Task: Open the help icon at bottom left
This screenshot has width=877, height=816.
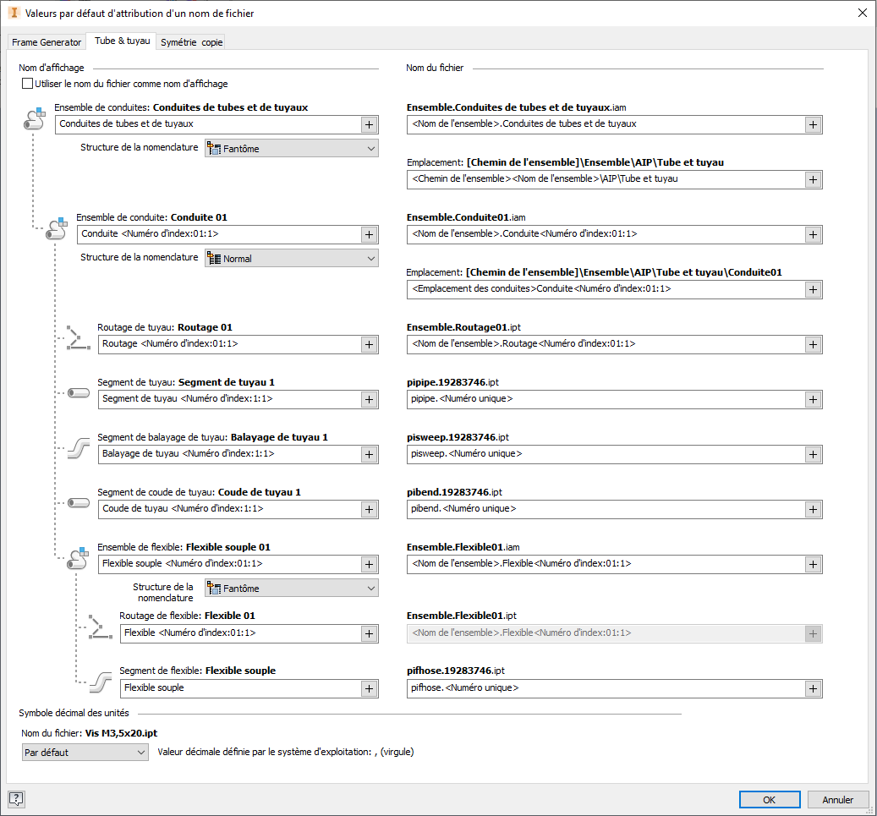Action: click(16, 799)
